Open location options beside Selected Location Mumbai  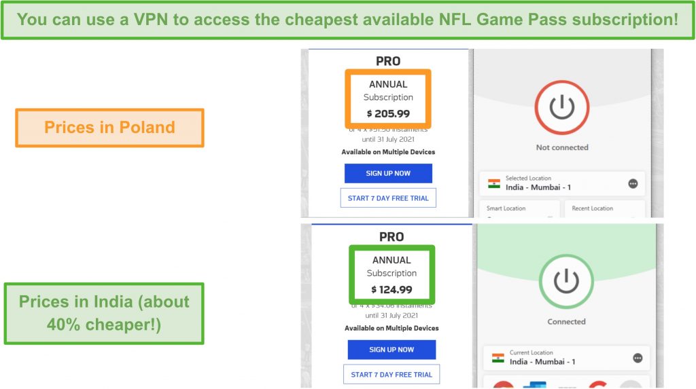click(x=633, y=183)
